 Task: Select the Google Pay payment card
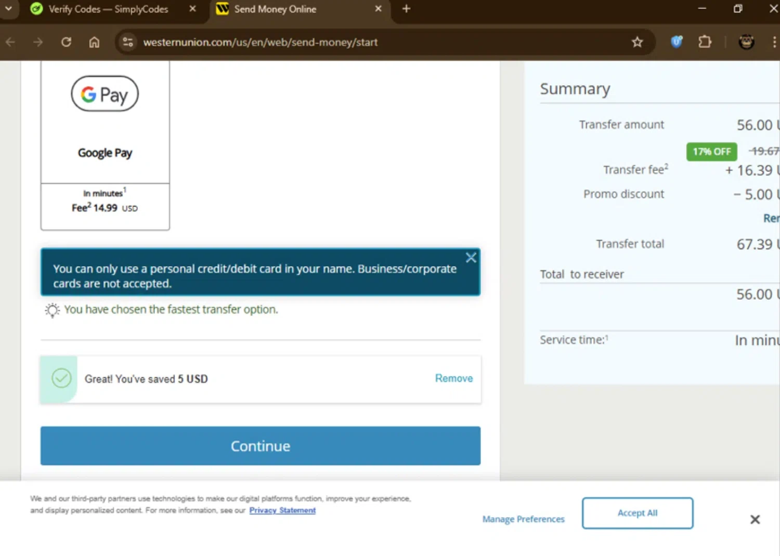point(105,145)
